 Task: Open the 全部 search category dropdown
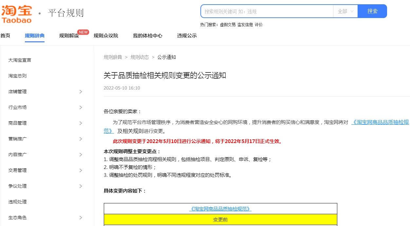point(345,11)
